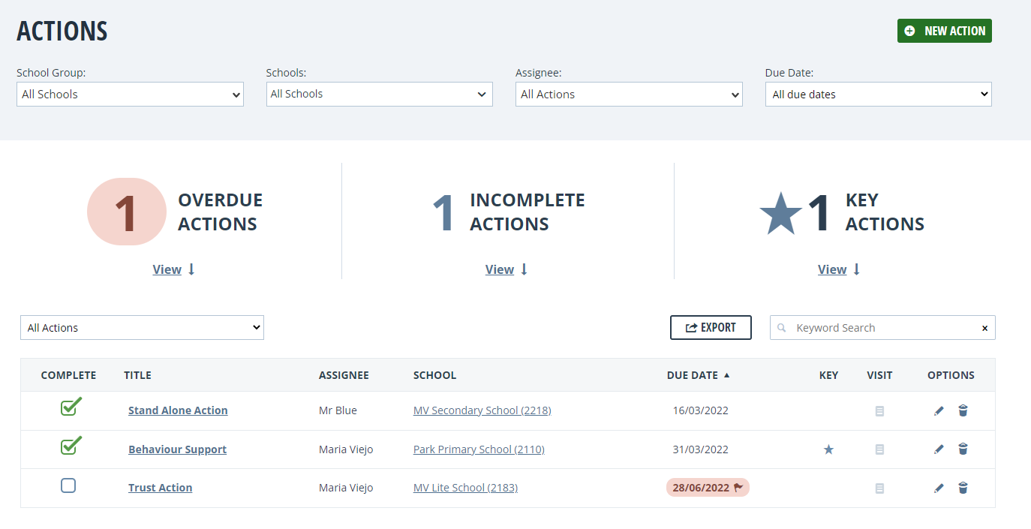This screenshot has height=529, width=1031.
Task: Toggle completion of Behaviour Support
Action: (x=71, y=446)
